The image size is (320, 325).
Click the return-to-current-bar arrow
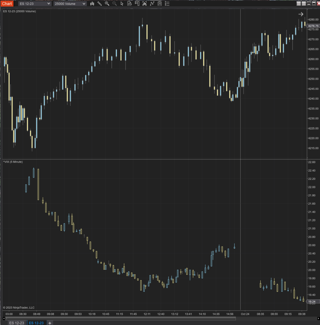(x=301, y=14)
